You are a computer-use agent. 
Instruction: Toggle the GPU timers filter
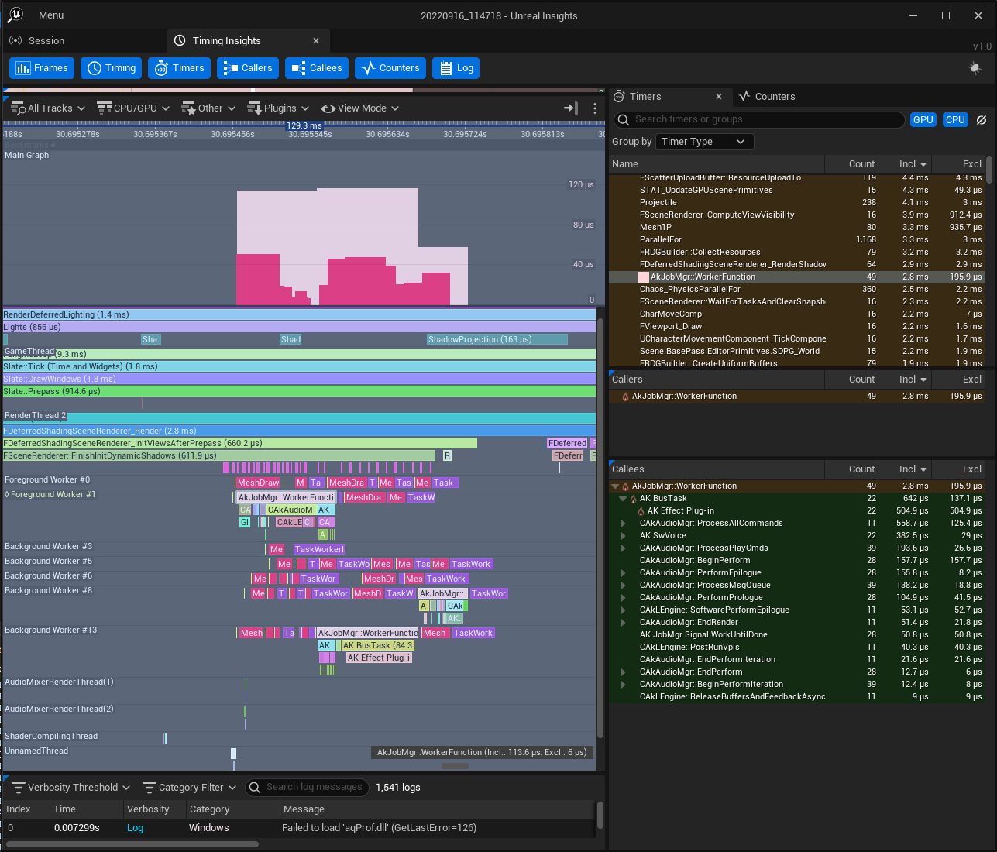[923, 120]
